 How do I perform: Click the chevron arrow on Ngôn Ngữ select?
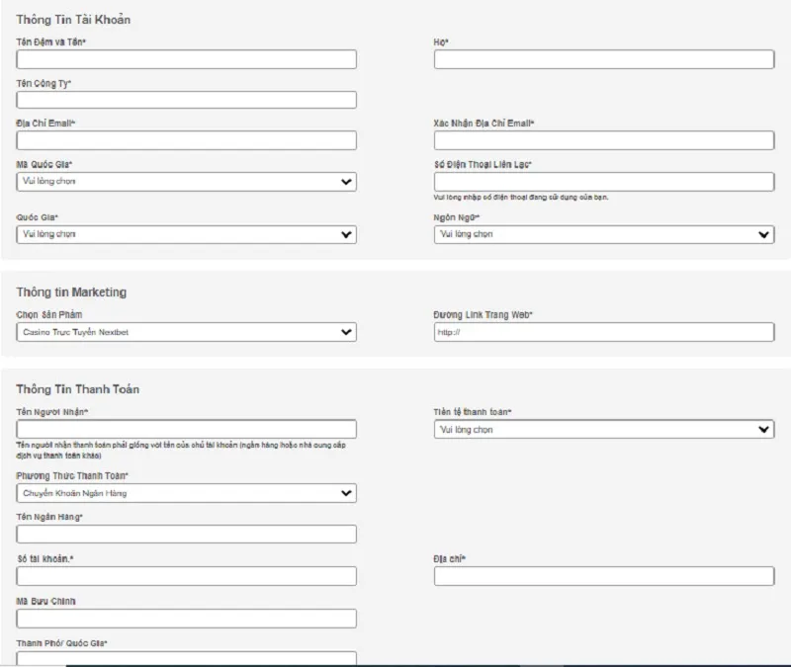763,235
